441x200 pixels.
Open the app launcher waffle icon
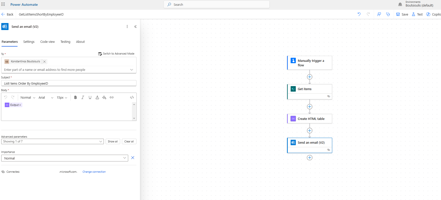(3, 4)
